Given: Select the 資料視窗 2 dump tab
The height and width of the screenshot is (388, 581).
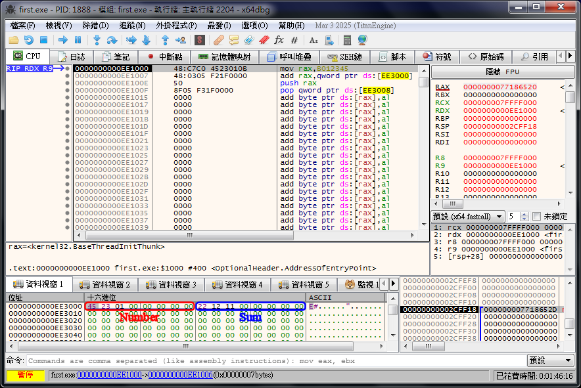Looking at the screenshot, I should coord(105,285).
